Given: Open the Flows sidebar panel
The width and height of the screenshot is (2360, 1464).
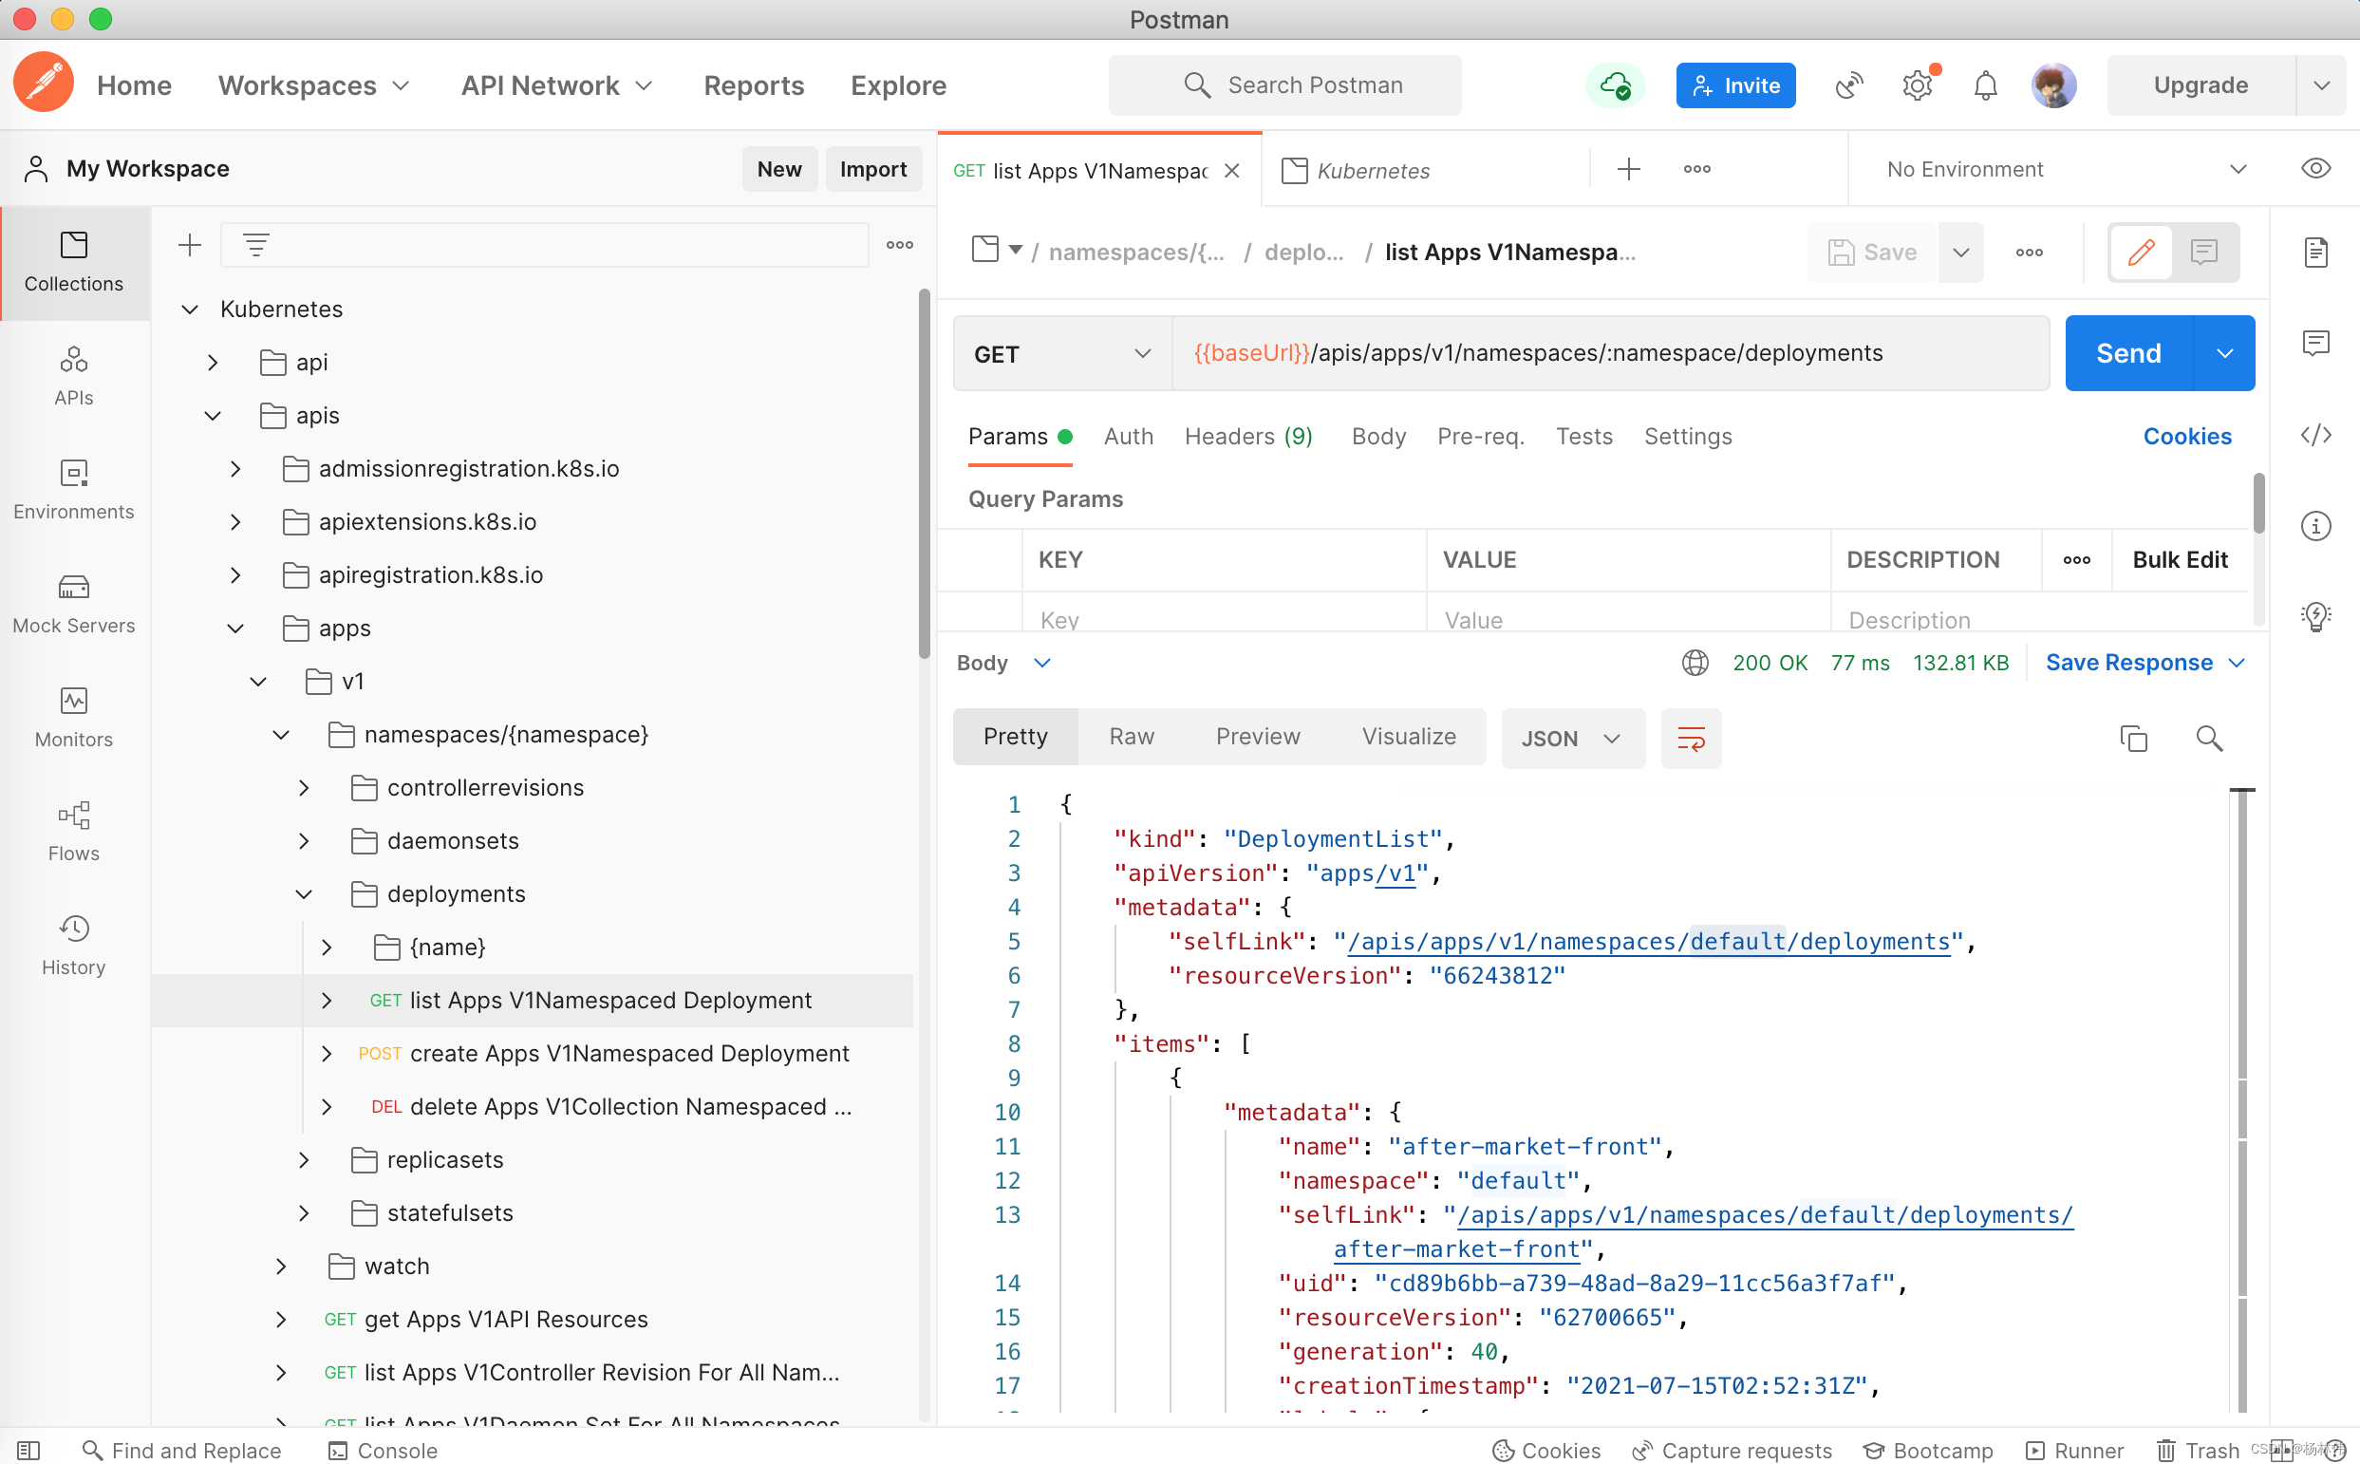Looking at the screenshot, I should click(x=73, y=832).
